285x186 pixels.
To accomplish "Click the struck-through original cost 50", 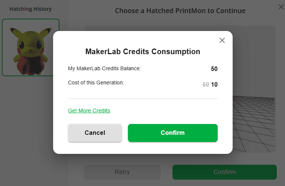I will tap(205, 85).
